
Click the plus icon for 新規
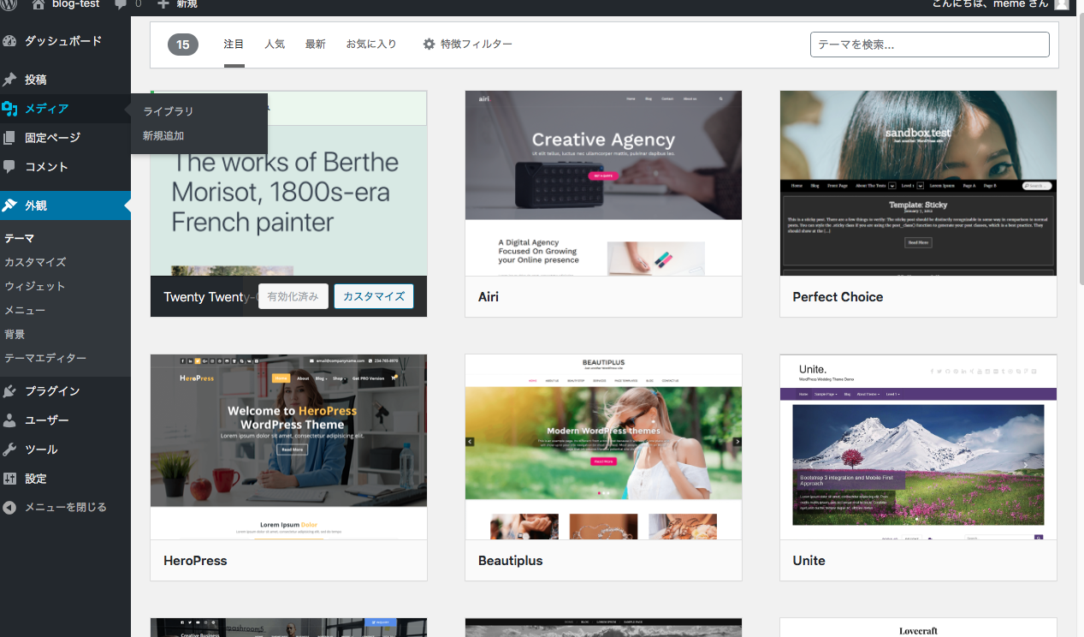point(163,4)
